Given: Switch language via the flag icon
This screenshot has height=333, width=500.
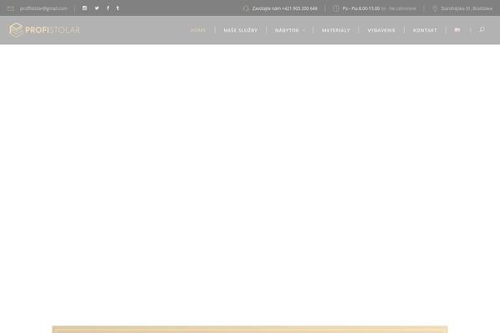Looking at the screenshot, I should tap(457, 30).
